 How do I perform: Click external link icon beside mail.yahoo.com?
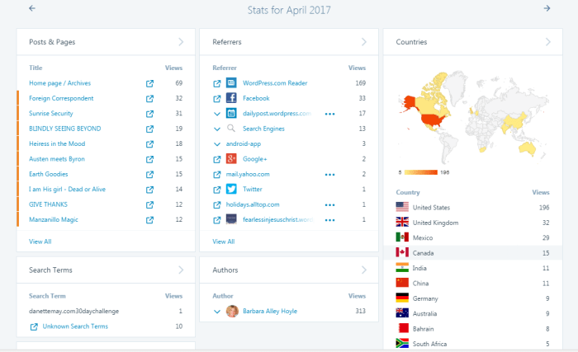[x=216, y=175]
